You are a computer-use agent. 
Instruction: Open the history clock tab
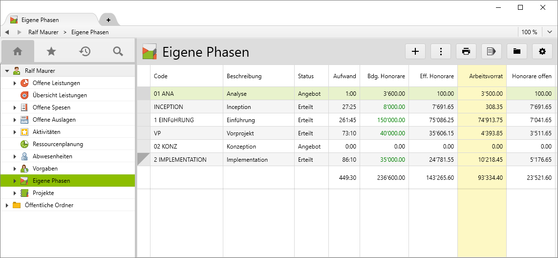click(85, 51)
